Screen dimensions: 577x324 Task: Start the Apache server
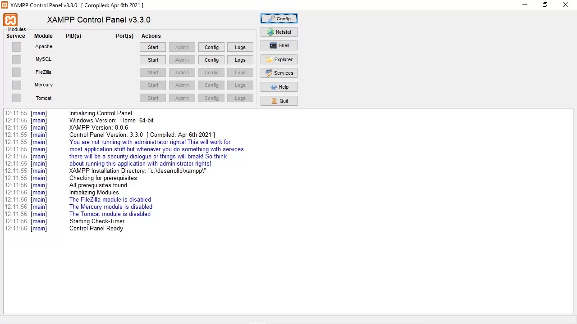click(153, 47)
